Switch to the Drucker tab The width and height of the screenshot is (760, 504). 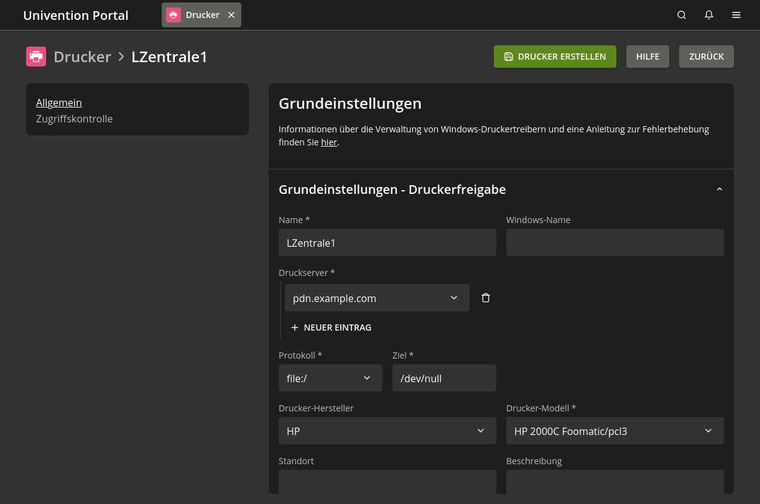(195, 15)
